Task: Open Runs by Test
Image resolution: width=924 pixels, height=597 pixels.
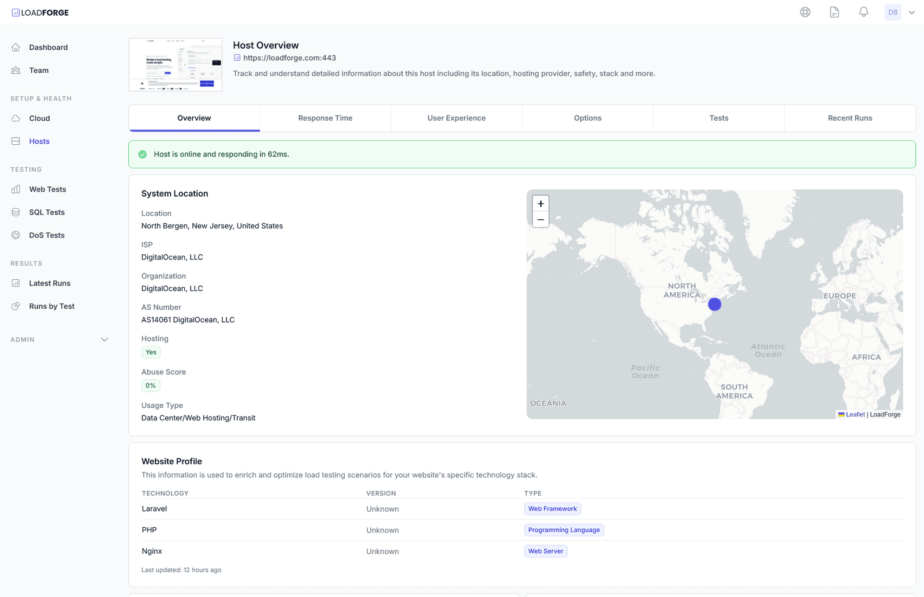Action: (51, 306)
